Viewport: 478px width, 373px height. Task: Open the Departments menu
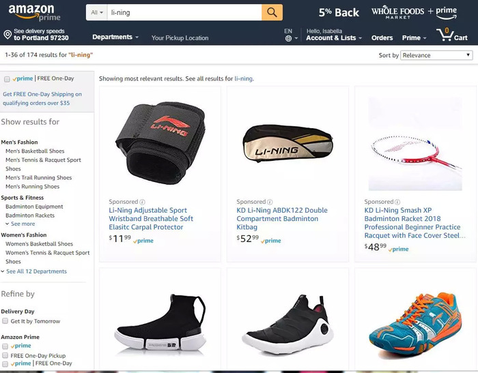[115, 37]
